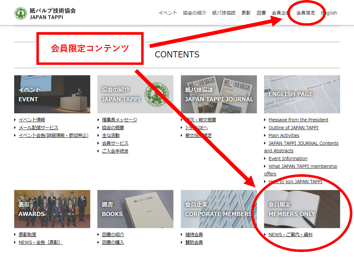This screenshot has width=354, height=257.
Task: Open 図書 from the top navigation
Action: (x=261, y=13)
